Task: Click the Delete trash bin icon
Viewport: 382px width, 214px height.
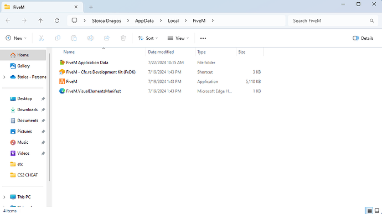Action: [123, 38]
